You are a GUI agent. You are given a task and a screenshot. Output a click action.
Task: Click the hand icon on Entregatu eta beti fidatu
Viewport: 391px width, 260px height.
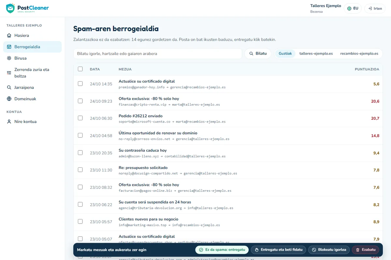257,250
